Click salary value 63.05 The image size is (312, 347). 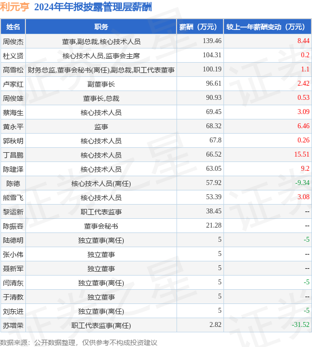click(214, 168)
